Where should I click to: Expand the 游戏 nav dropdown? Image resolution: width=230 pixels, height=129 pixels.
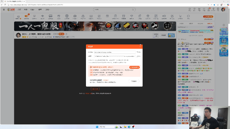click(47, 10)
